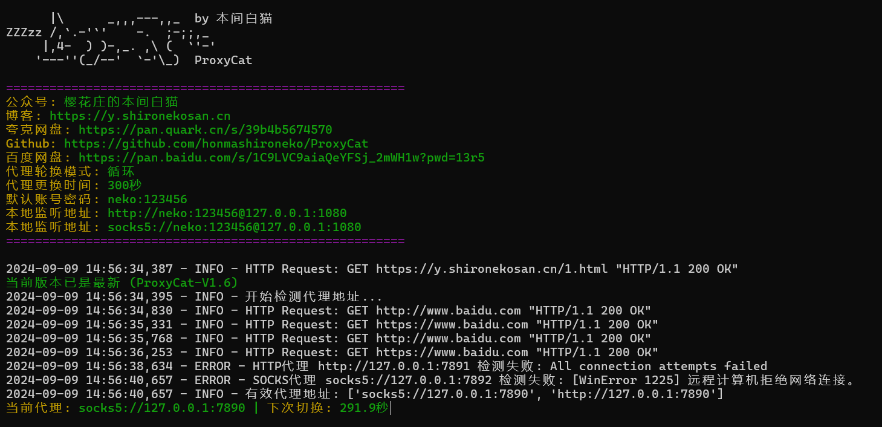Click the 300秒 proxy change interval value
The width and height of the screenshot is (882, 427).
tap(125, 186)
